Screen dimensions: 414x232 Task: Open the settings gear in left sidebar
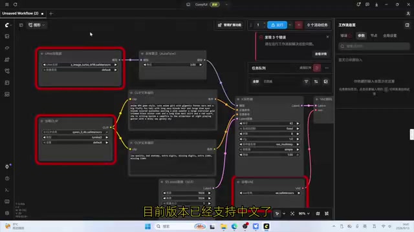7,213
